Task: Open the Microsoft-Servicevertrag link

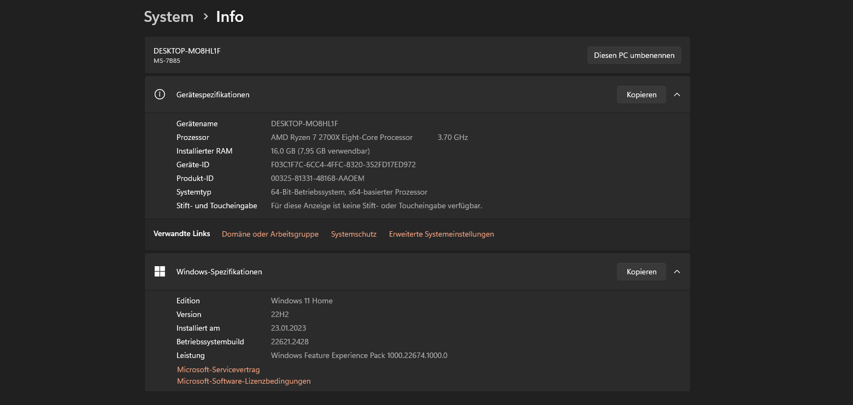Action: coord(218,370)
